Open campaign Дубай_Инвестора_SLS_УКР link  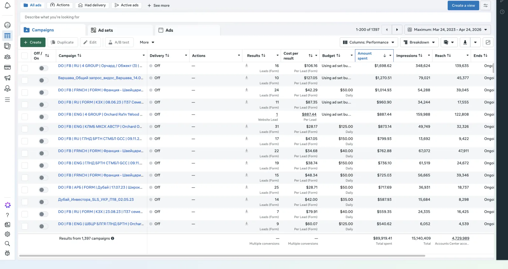click(x=96, y=200)
